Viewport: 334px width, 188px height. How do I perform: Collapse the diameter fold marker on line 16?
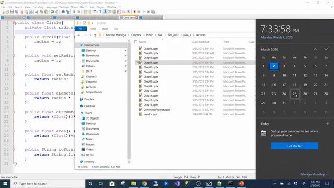14,93
